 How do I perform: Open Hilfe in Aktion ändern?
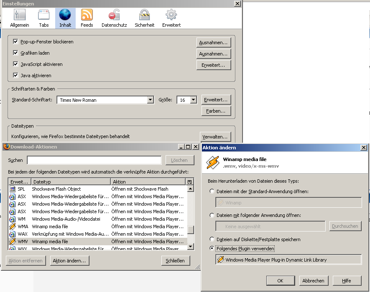347,281
